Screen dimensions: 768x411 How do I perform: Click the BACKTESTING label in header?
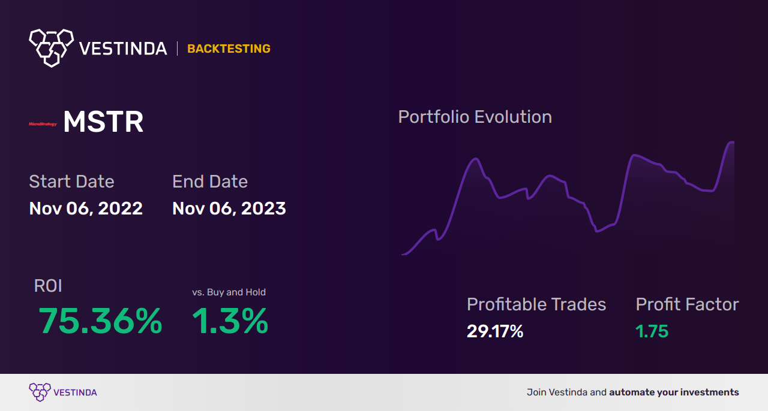coord(229,49)
